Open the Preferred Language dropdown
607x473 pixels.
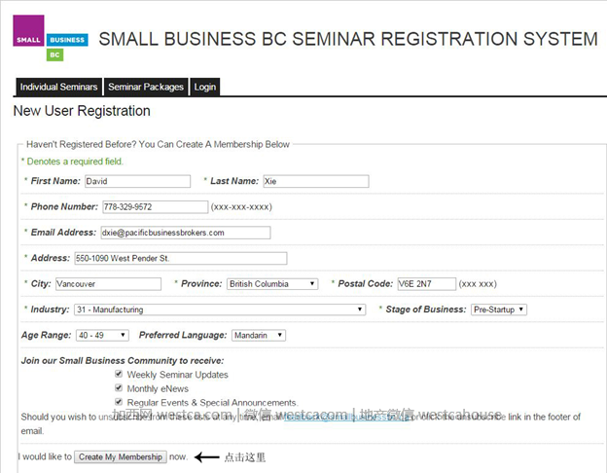click(x=259, y=335)
